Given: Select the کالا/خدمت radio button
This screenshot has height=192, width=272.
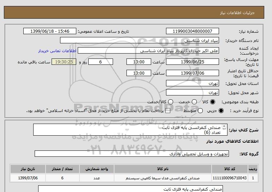Looking at the screenshot, I should [171, 102].
